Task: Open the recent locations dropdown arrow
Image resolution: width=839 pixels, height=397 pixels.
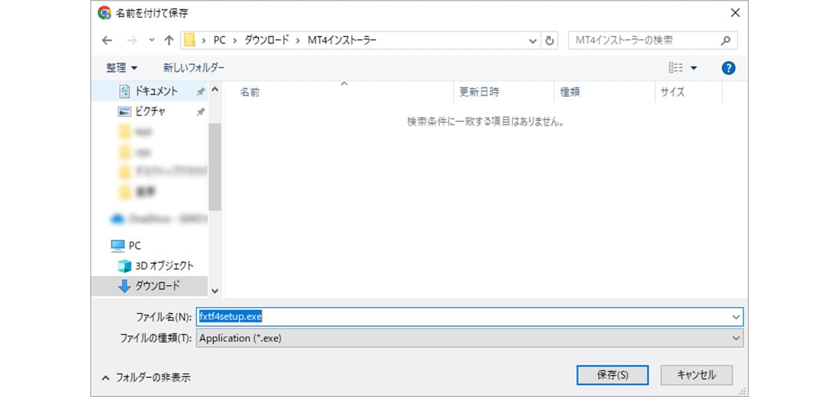Action: [x=152, y=40]
